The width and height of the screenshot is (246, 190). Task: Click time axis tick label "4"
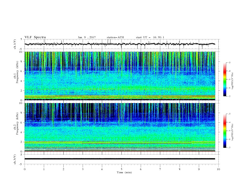point(102,169)
